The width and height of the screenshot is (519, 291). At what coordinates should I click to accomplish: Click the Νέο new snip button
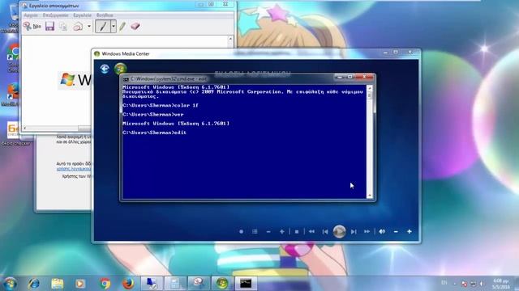coord(32,26)
